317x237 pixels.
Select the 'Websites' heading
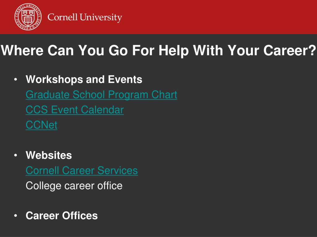point(49,155)
